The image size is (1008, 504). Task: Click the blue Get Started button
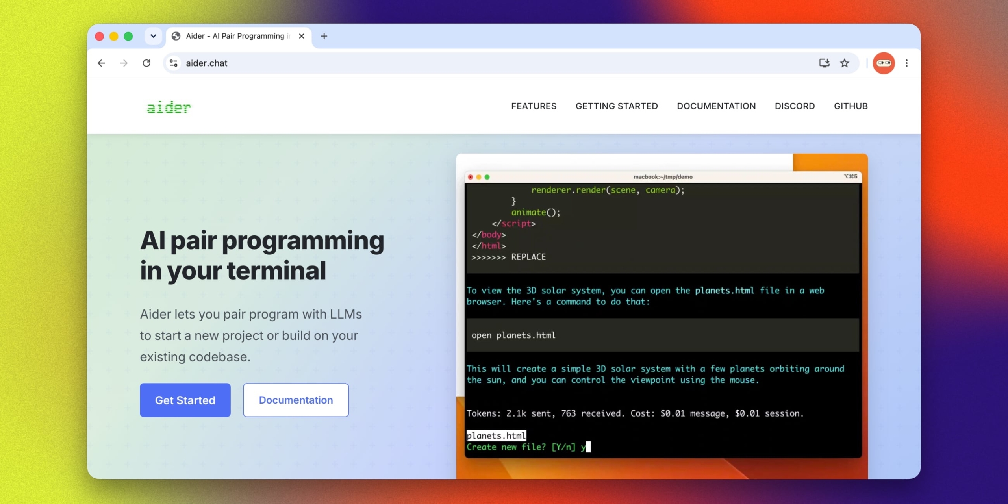[185, 400]
